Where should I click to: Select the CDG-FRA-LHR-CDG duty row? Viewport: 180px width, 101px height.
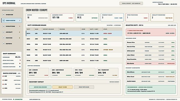click(74, 44)
